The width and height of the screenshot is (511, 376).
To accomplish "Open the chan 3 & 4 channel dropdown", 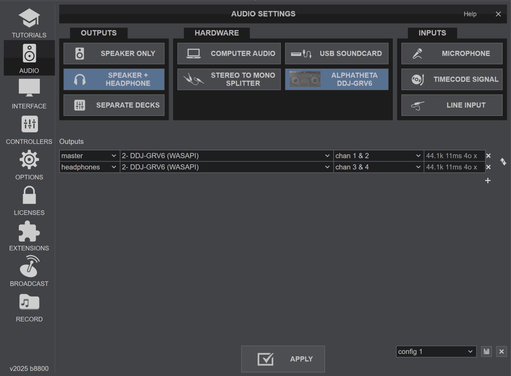I will pyautogui.click(x=378, y=167).
